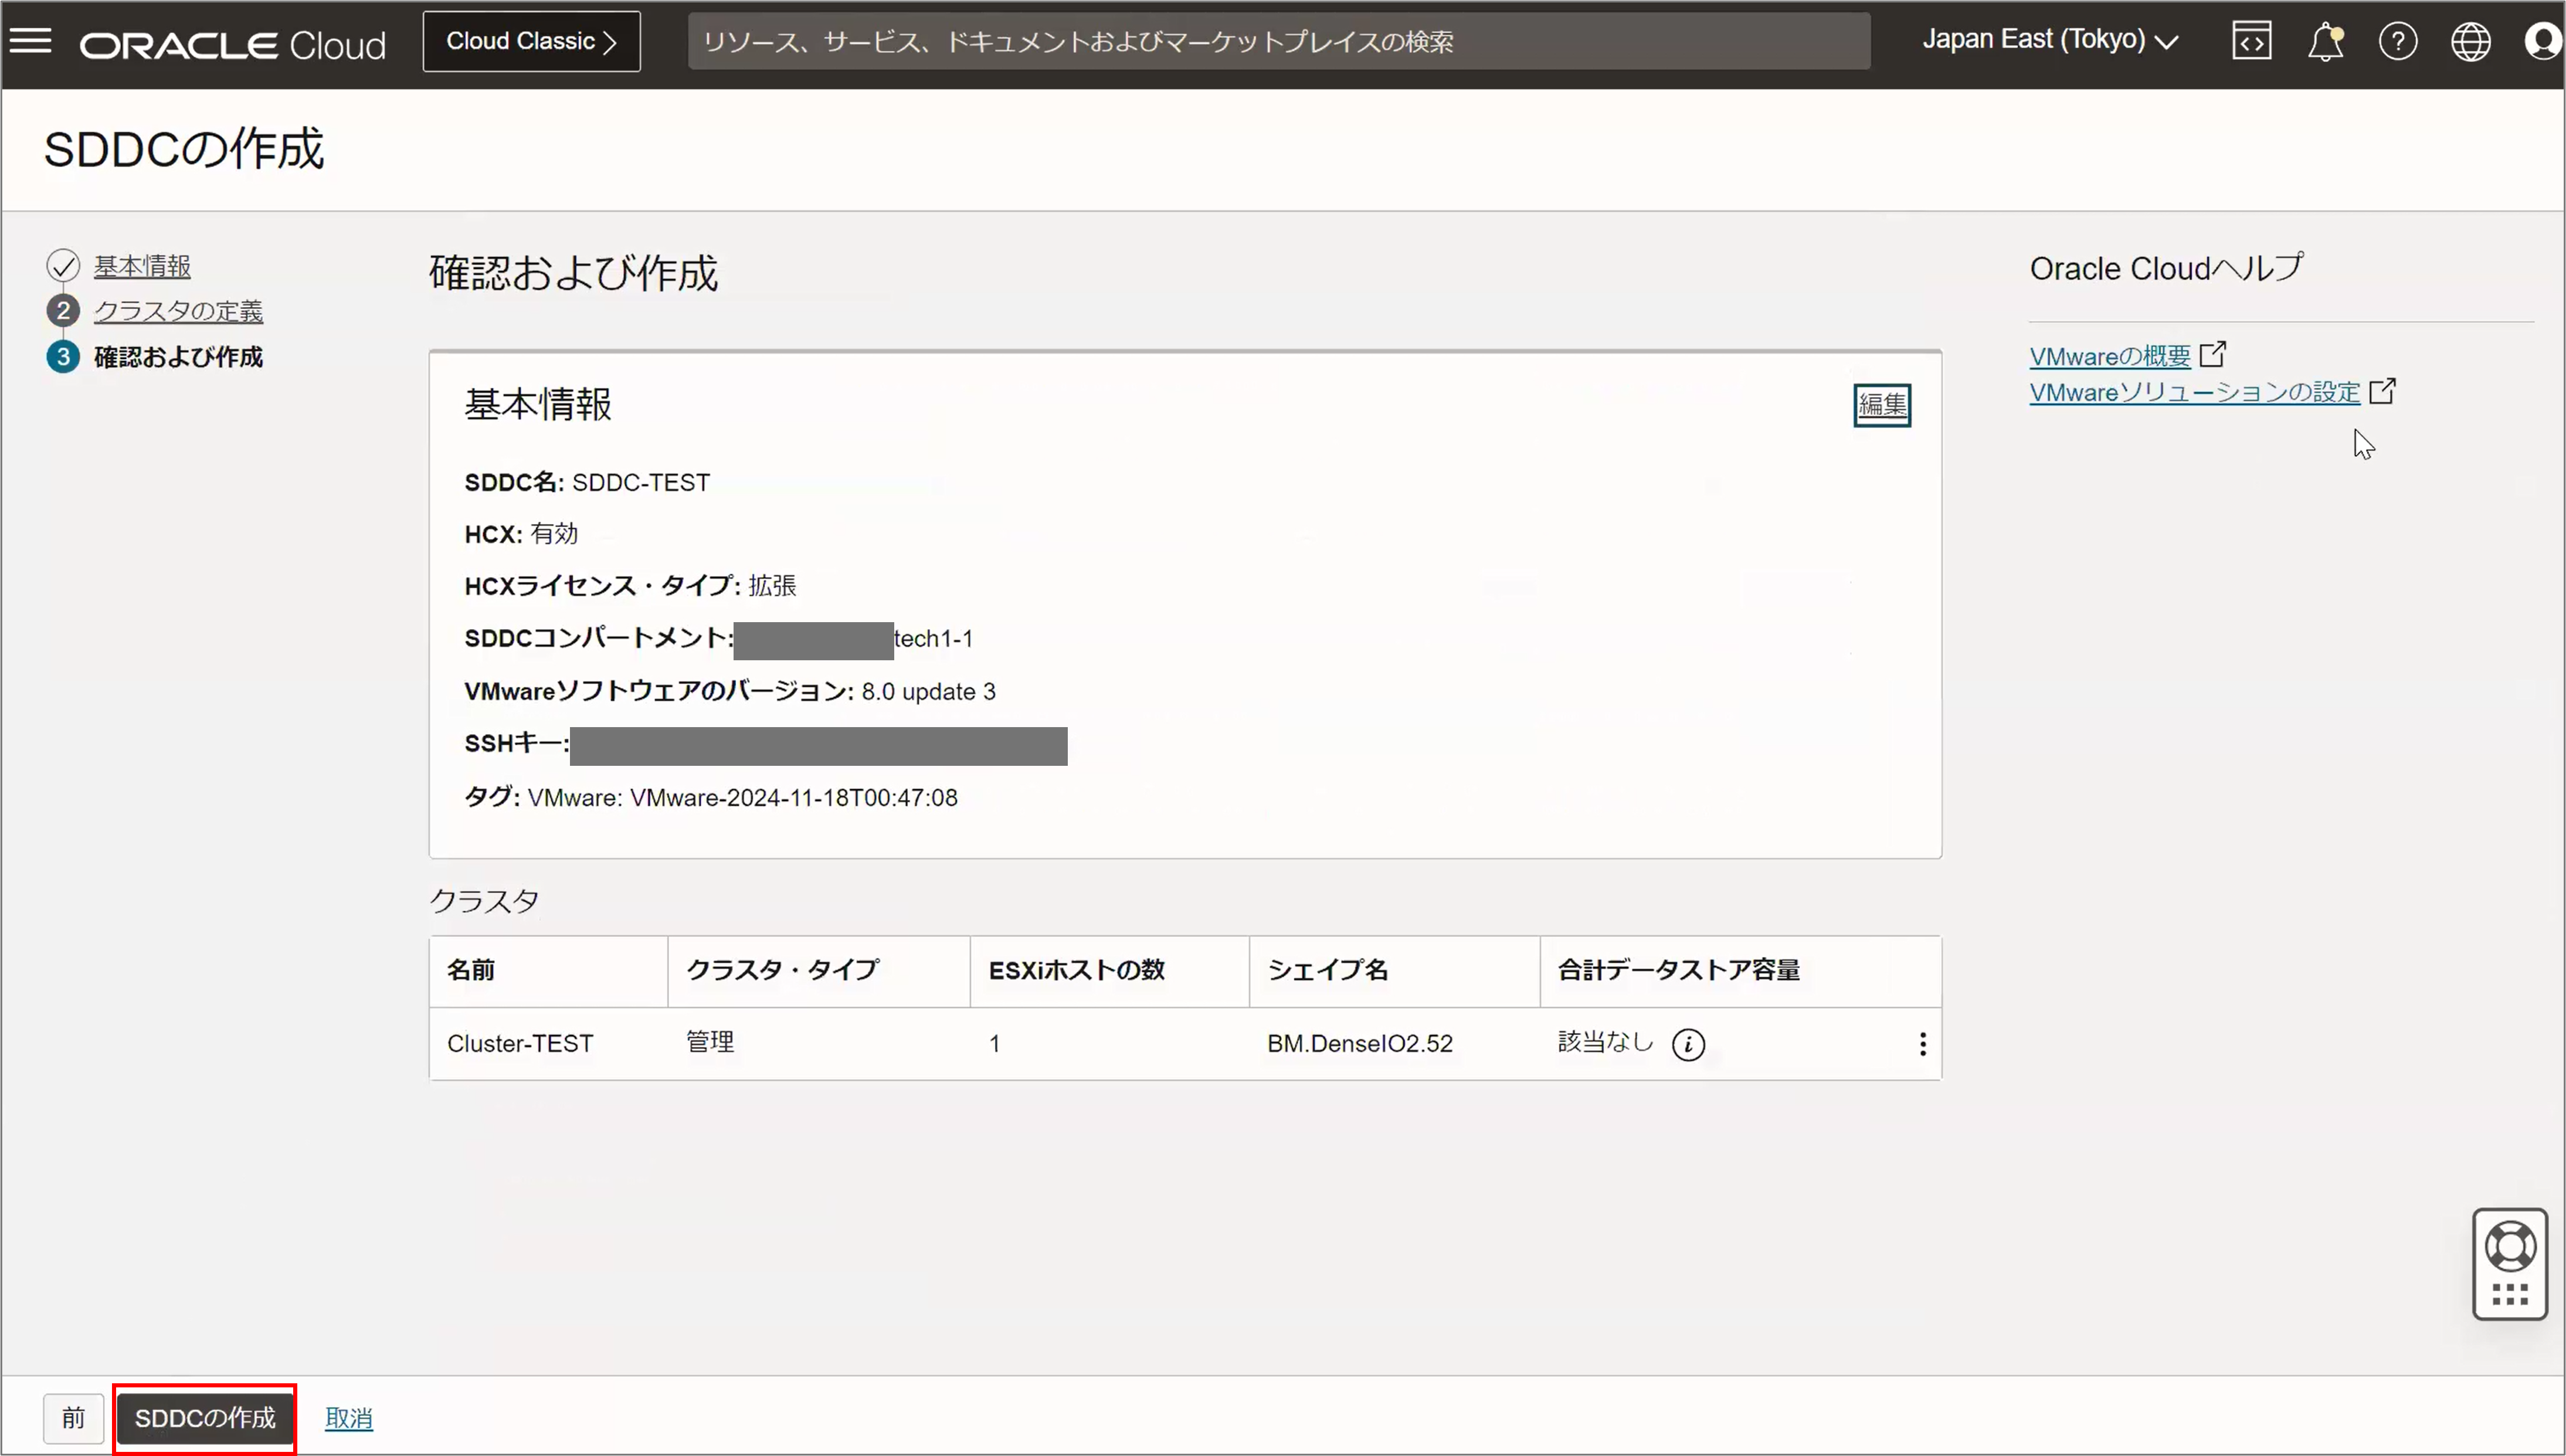This screenshot has height=1456, width=2566.
Task: Click the step 3 circle icon
Action: (63, 356)
